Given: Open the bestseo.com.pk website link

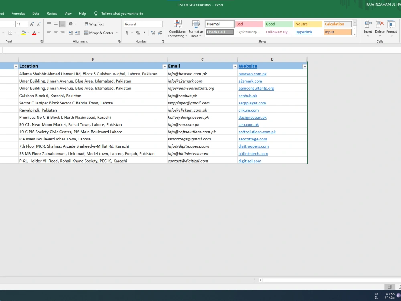Looking at the screenshot, I should click(x=252, y=74).
